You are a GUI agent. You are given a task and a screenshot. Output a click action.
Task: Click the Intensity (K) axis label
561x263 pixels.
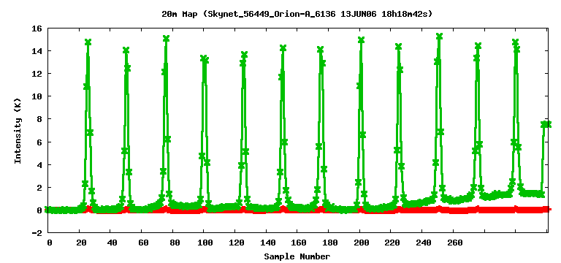pyautogui.click(x=18, y=131)
